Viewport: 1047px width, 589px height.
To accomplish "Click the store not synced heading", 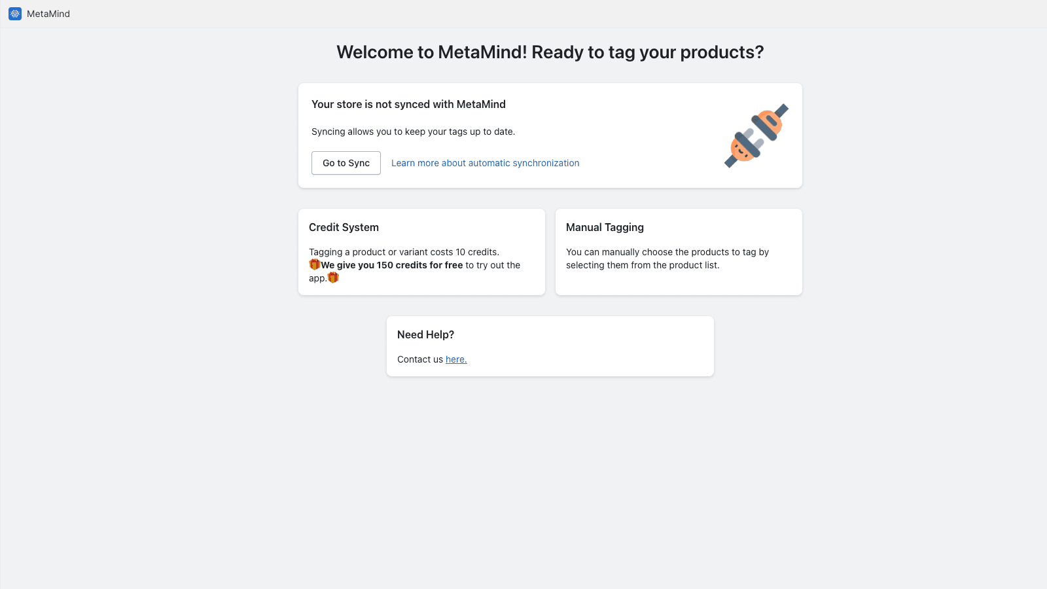I will click(x=408, y=104).
